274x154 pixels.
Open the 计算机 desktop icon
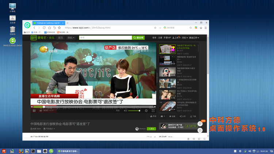click(x=12, y=8)
